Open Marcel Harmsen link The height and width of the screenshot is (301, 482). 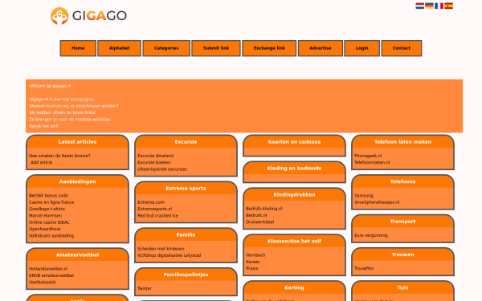(45, 216)
